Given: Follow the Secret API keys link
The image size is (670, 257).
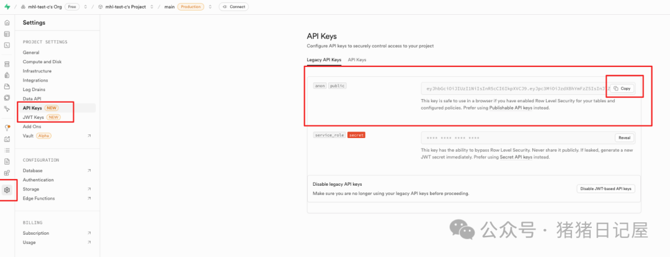Looking at the screenshot, I should 516,157.
